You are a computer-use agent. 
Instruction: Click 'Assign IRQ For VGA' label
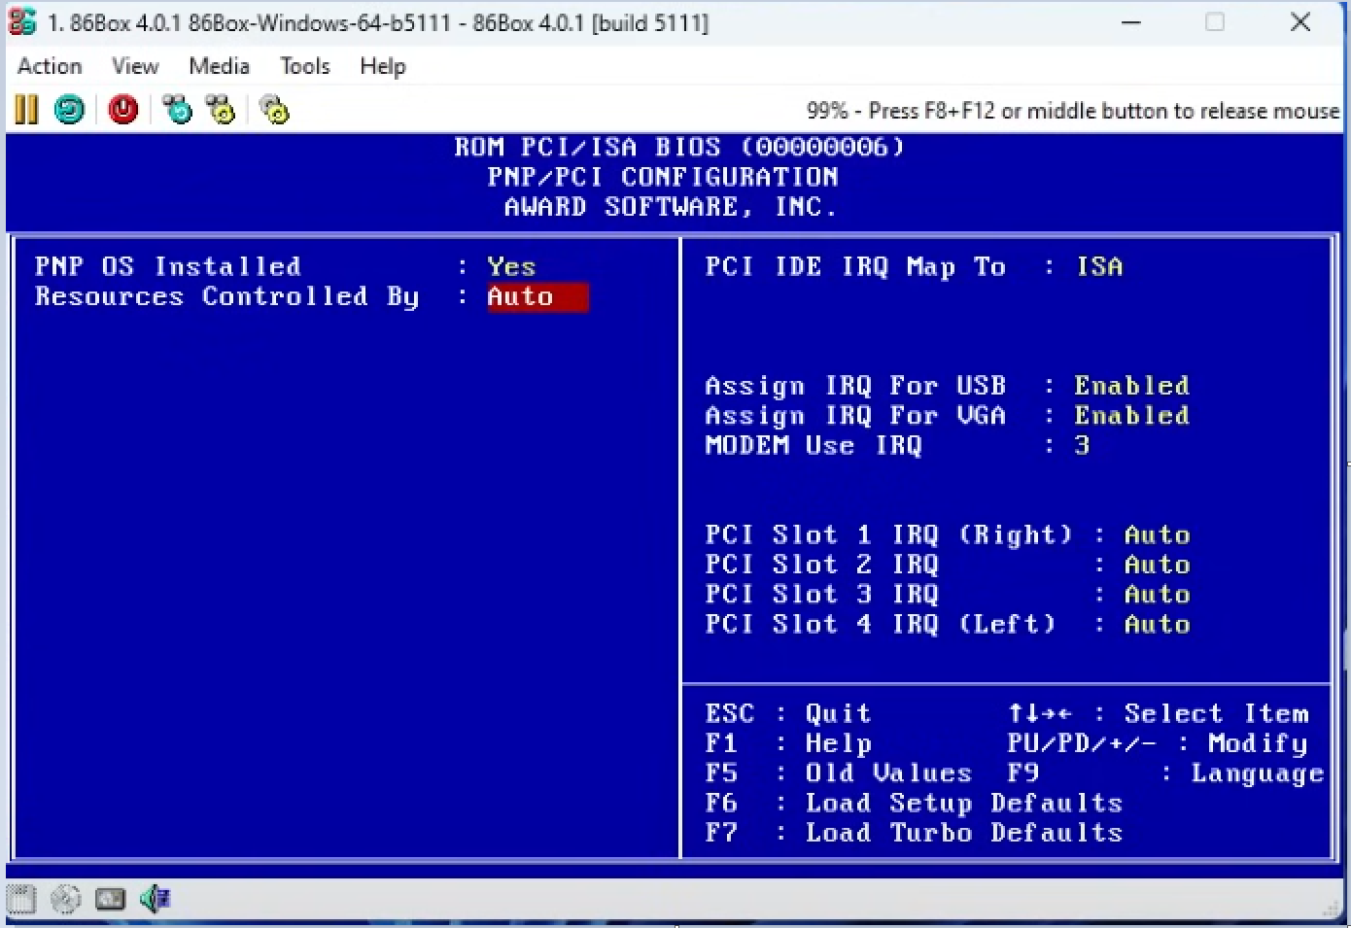[x=855, y=416]
